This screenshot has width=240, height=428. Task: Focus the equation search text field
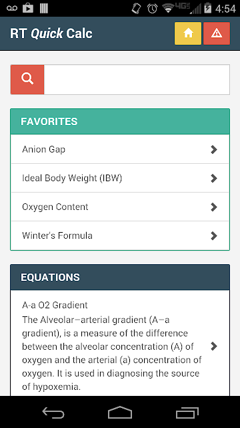pos(137,80)
